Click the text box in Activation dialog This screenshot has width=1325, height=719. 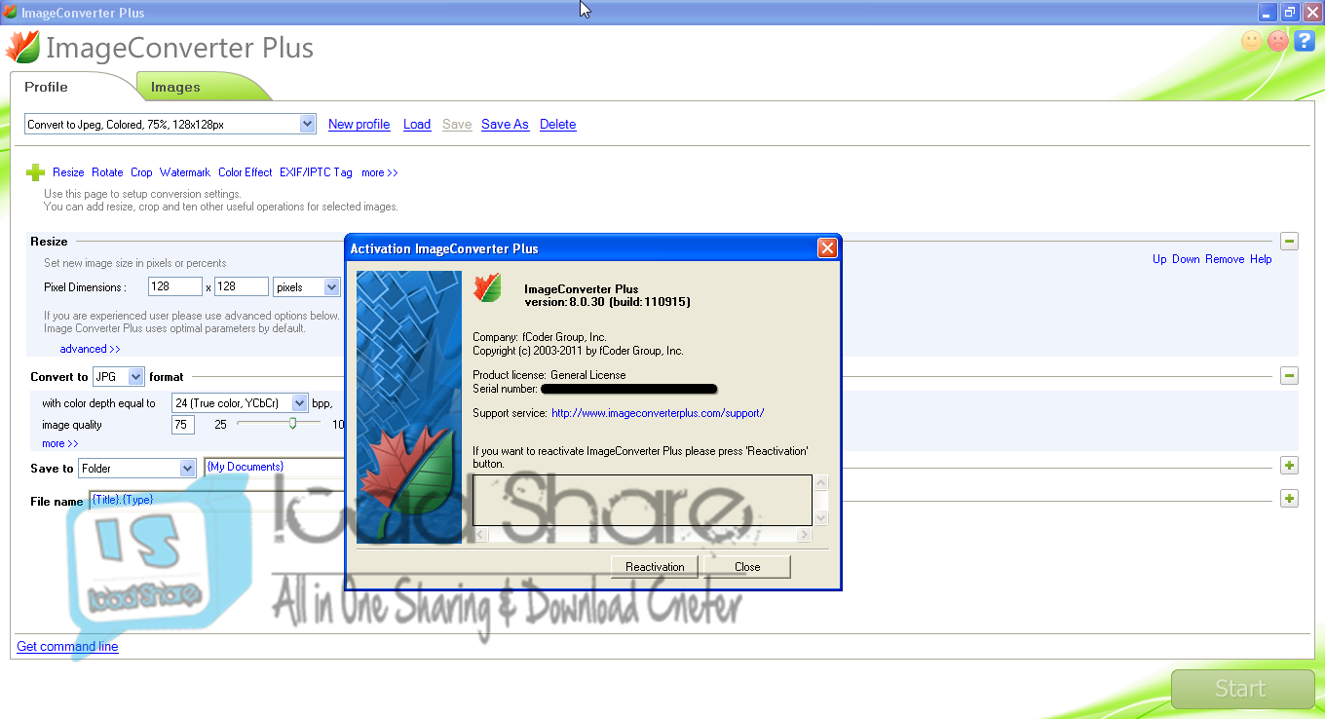(x=642, y=500)
